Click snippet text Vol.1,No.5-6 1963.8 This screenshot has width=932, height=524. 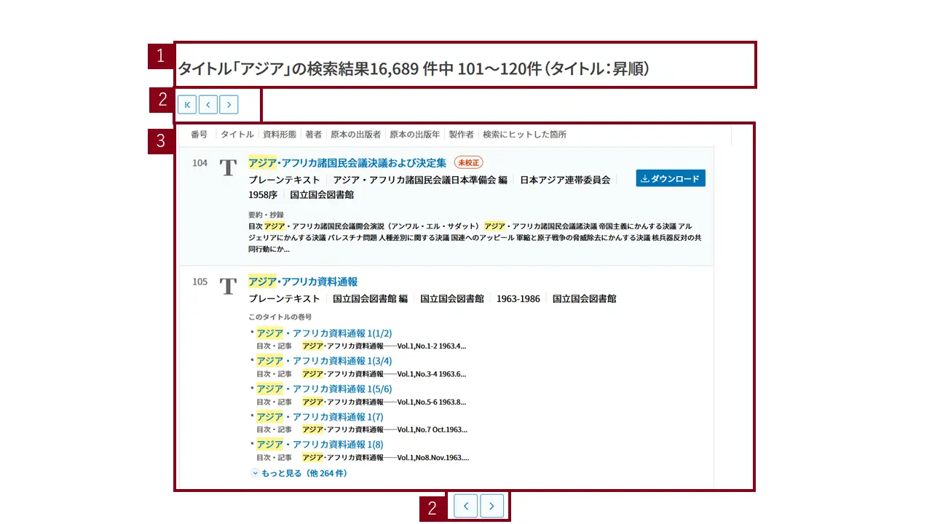tap(432, 402)
